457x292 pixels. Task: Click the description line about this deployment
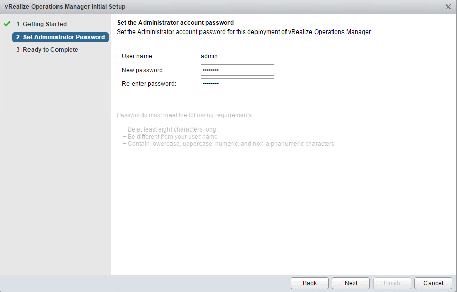coord(244,31)
